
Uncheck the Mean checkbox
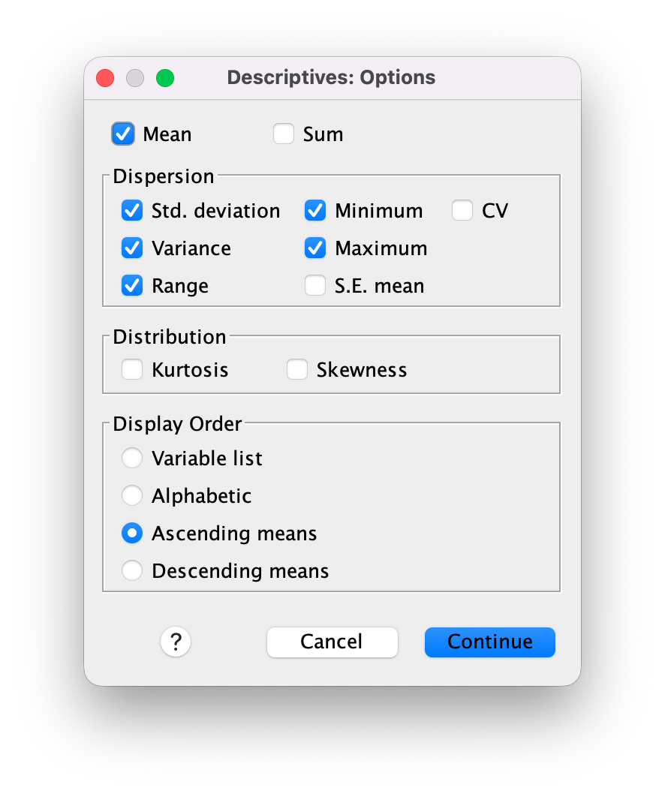point(123,134)
